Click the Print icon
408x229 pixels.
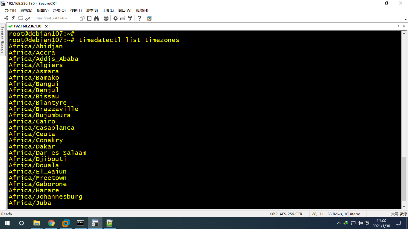(106, 18)
